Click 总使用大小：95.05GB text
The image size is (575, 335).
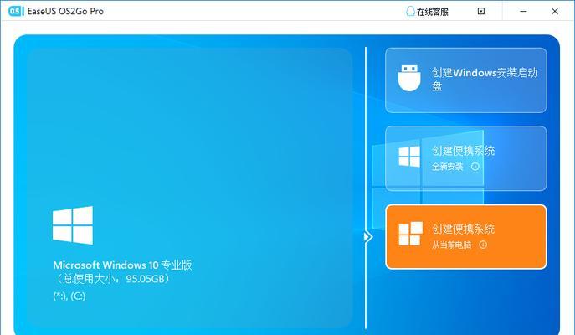pyautogui.click(x=113, y=279)
